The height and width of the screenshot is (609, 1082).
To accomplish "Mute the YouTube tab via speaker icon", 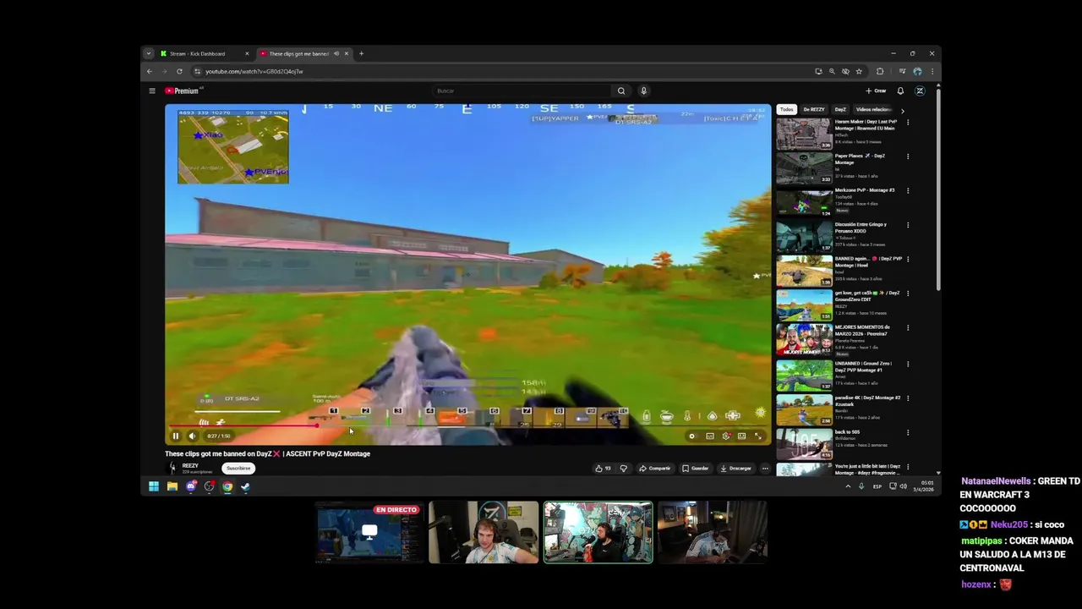I will [x=336, y=54].
